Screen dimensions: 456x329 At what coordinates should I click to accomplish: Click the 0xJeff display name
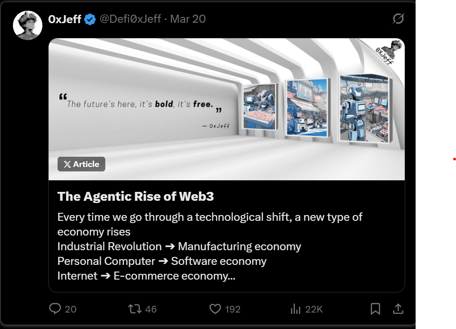tap(65, 19)
